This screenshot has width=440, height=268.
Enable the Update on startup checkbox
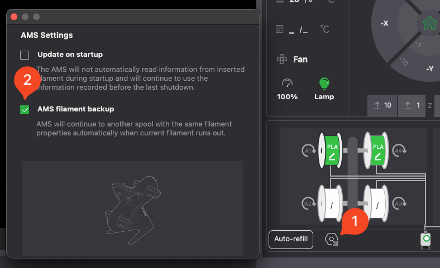pos(25,55)
